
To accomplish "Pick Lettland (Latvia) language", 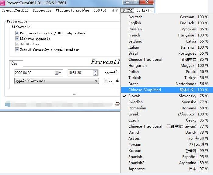I will (x=167, y=41).
